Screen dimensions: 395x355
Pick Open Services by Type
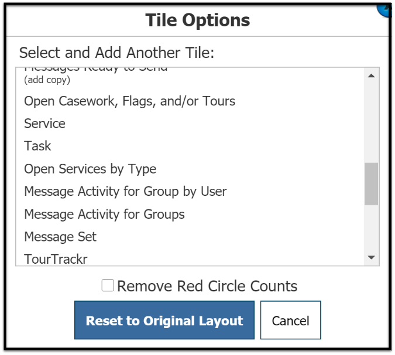point(90,169)
